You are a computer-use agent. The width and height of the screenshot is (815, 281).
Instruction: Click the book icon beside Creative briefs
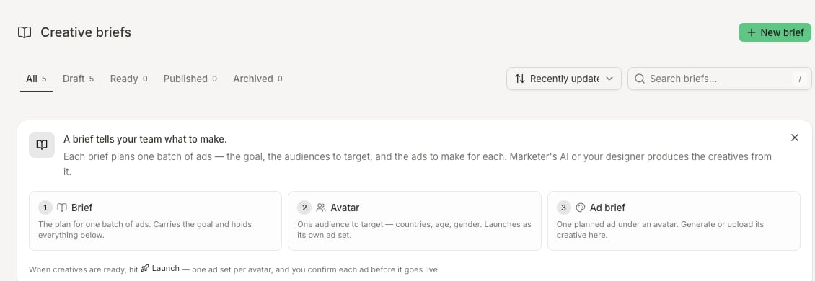[25, 32]
